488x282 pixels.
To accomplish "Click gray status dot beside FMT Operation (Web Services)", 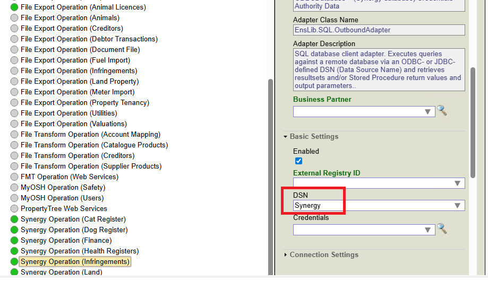I will tap(14, 177).
